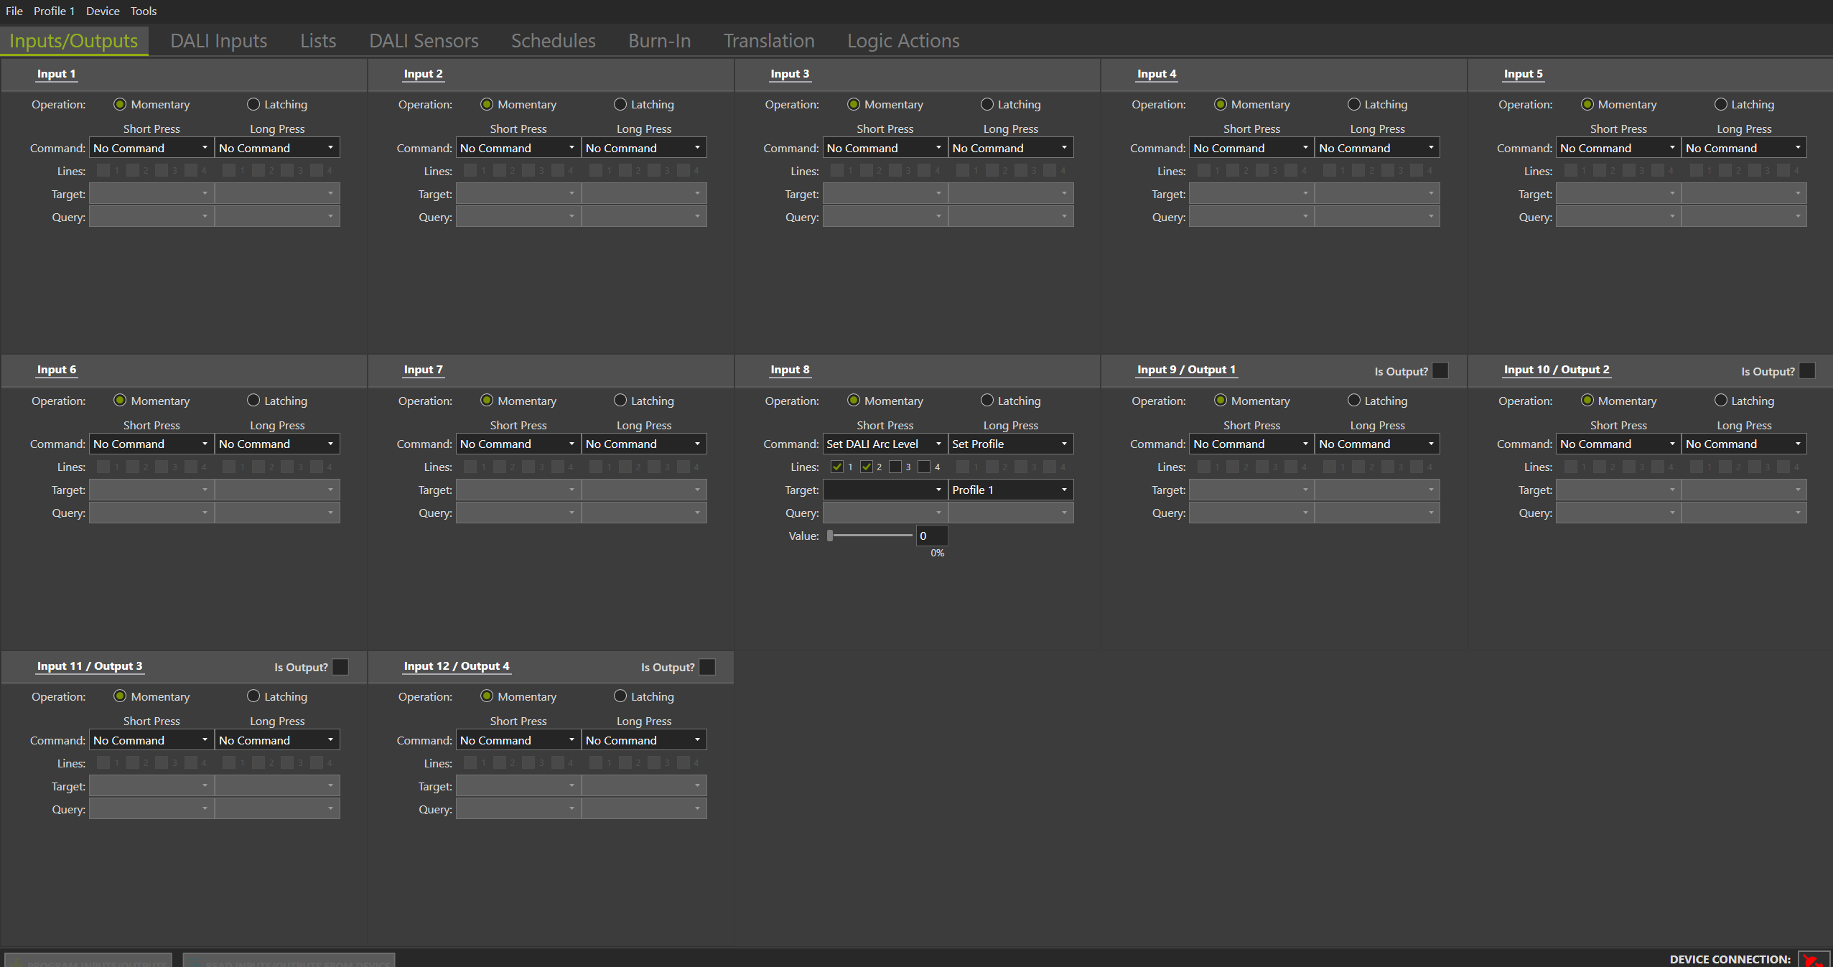
Task: Toggle Is Output? for Input 11 / Output 3
Action: (340, 667)
